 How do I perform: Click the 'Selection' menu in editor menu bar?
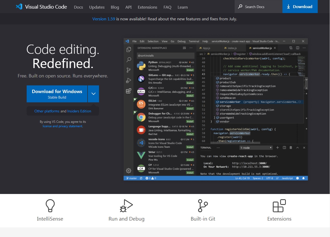point(153,41)
